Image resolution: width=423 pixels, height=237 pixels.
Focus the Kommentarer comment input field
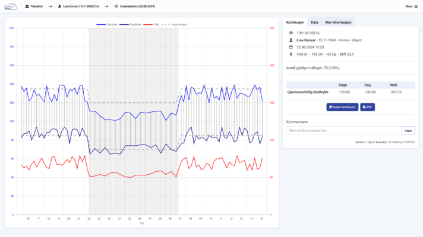pyautogui.click(x=342, y=130)
